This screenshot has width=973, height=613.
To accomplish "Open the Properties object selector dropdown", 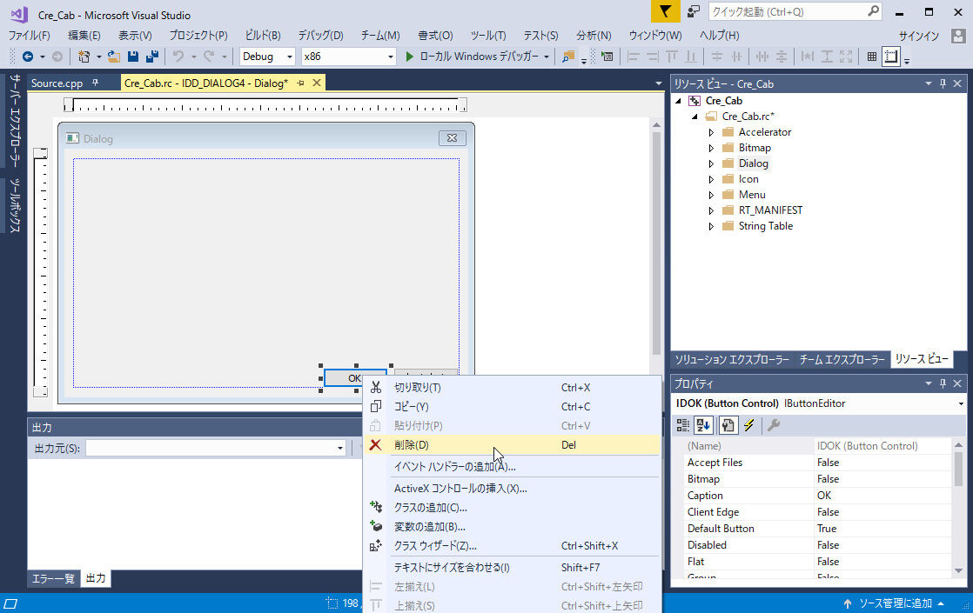I will coord(961,403).
